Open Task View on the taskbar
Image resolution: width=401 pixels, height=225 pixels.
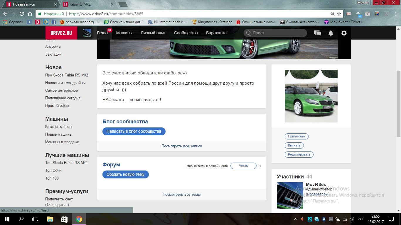pyautogui.click(x=35, y=219)
